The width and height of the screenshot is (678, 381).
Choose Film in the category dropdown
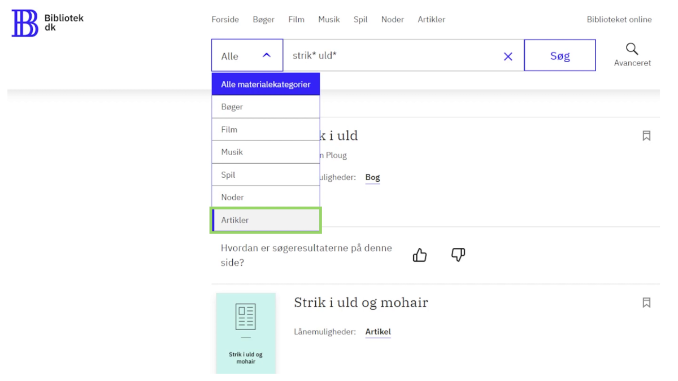click(266, 129)
